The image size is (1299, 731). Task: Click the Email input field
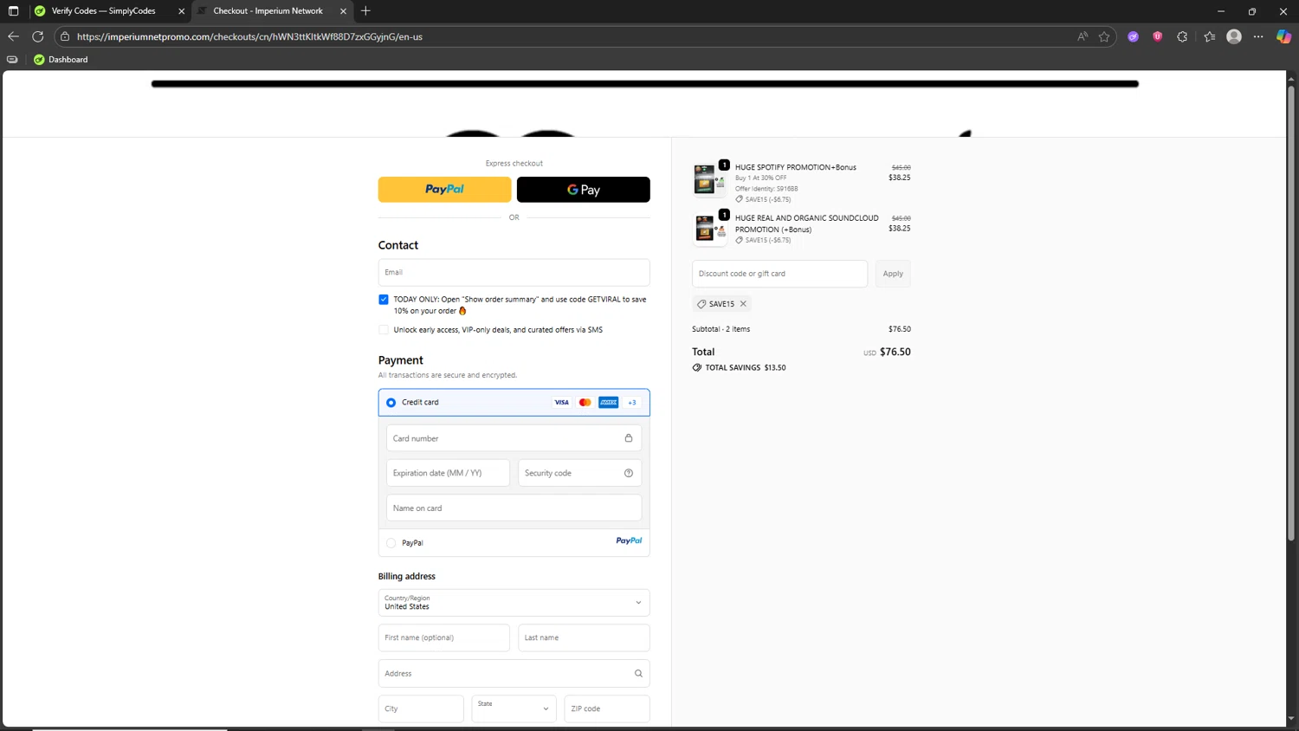pyautogui.click(x=514, y=272)
